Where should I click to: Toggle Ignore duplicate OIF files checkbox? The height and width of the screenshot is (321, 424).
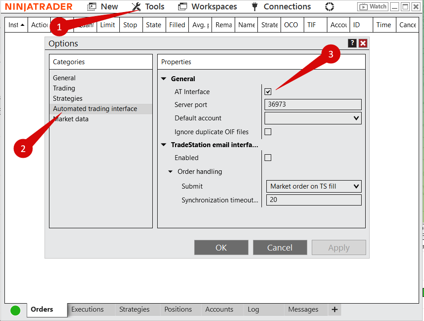tap(268, 132)
